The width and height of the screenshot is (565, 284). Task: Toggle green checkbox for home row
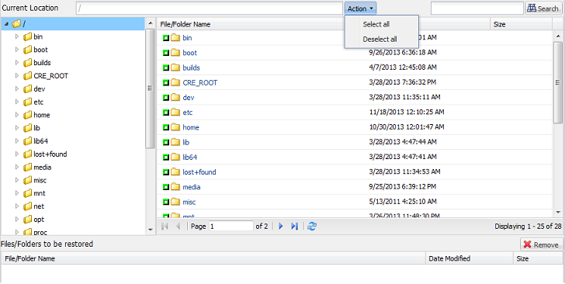click(x=166, y=127)
